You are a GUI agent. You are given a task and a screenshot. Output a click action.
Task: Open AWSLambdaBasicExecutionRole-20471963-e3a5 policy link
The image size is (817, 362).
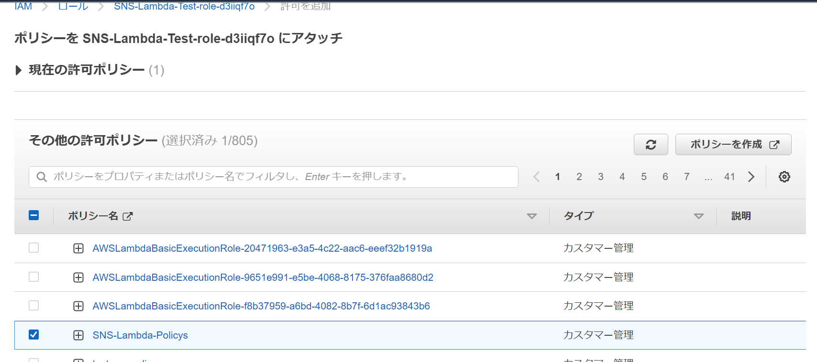(x=262, y=248)
